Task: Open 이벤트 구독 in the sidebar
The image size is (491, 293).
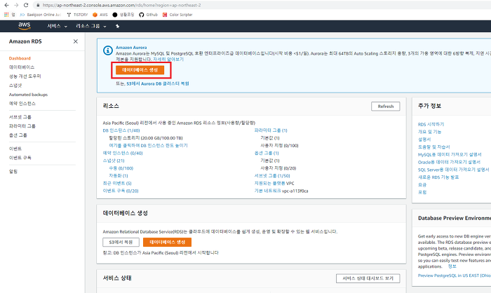Action: [20, 158]
